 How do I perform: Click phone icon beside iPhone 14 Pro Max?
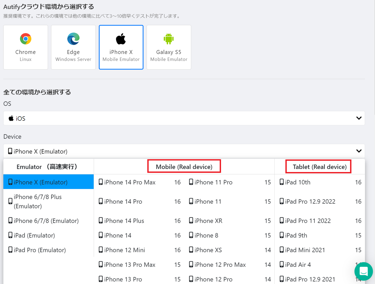[x=101, y=182]
